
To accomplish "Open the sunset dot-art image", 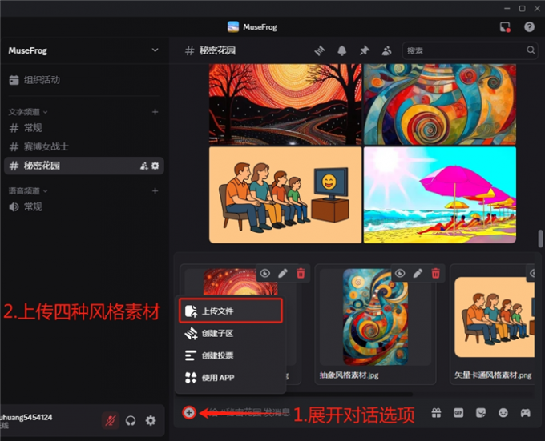I will tap(285, 104).
